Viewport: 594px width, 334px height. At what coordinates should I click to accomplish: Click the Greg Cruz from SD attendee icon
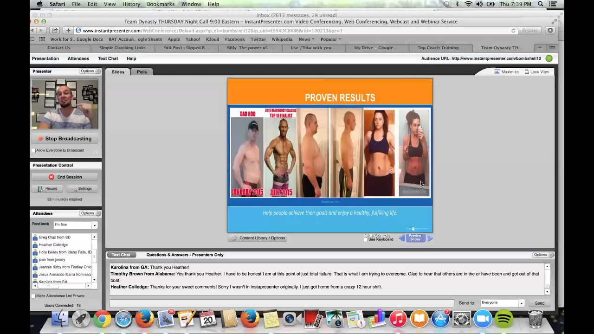coord(35,237)
